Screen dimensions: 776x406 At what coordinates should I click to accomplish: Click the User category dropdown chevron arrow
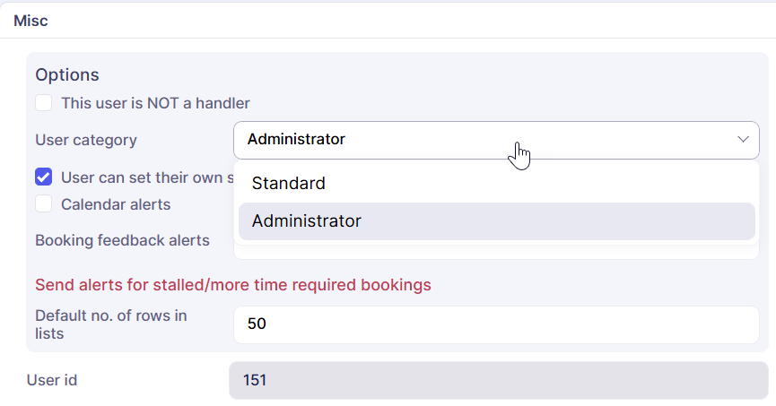coord(743,140)
